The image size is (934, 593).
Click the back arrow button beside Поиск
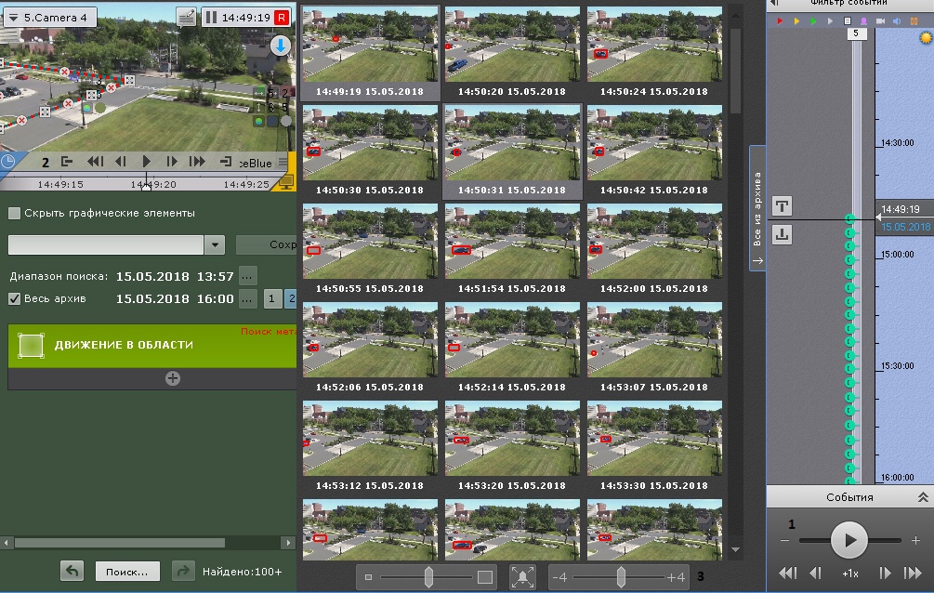pyautogui.click(x=72, y=572)
